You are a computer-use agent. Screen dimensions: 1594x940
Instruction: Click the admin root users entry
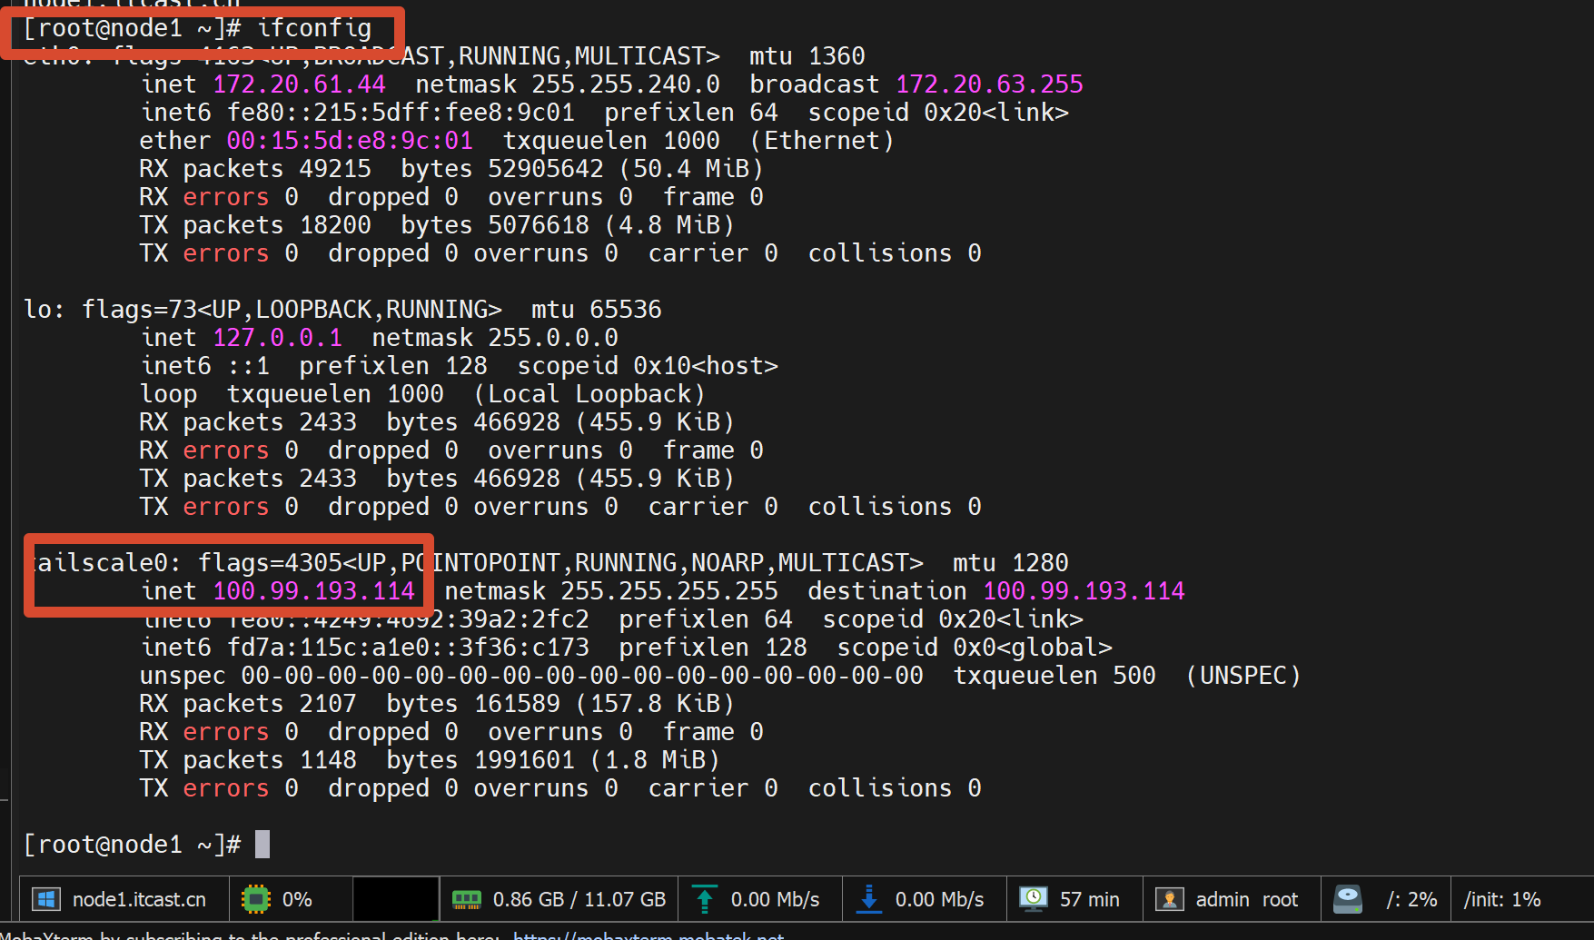click(x=1246, y=899)
